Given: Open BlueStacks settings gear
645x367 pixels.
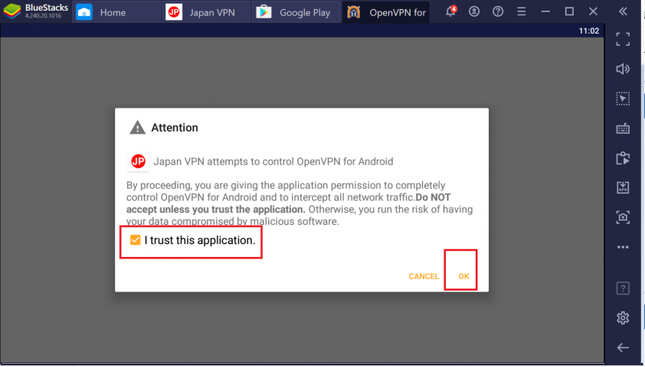Looking at the screenshot, I should pos(623,318).
